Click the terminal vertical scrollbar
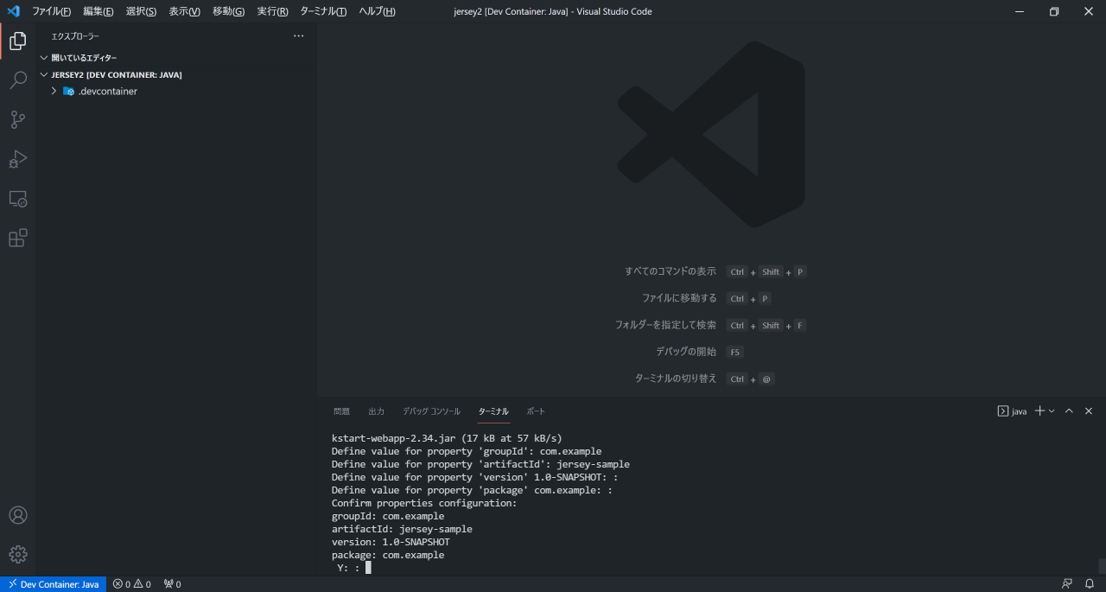The height and width of the screenshot is (592, 1106). pyautogui.click(x=1102, y=566)
